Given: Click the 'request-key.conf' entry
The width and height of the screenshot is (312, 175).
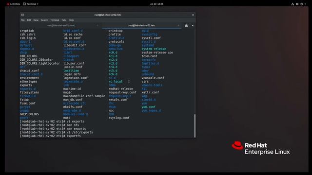Looking at the screenshot, I should click(122, 92).
